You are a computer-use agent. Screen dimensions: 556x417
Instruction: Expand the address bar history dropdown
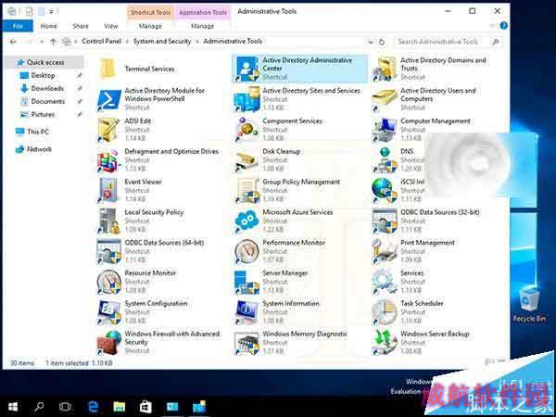click(371, 42)
